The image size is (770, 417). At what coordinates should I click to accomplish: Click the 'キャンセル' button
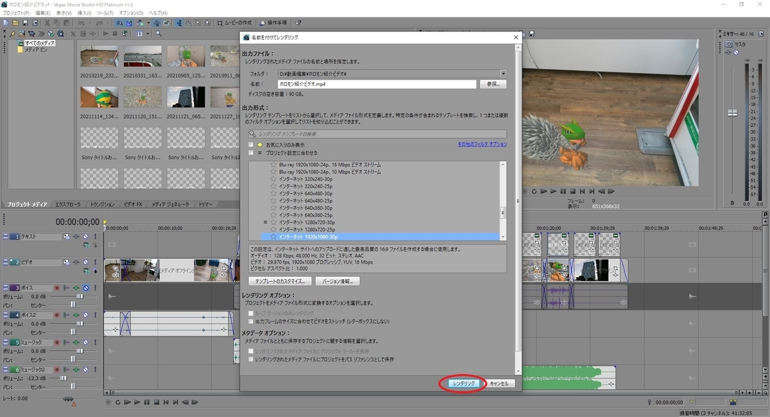(x=499, y=383)
